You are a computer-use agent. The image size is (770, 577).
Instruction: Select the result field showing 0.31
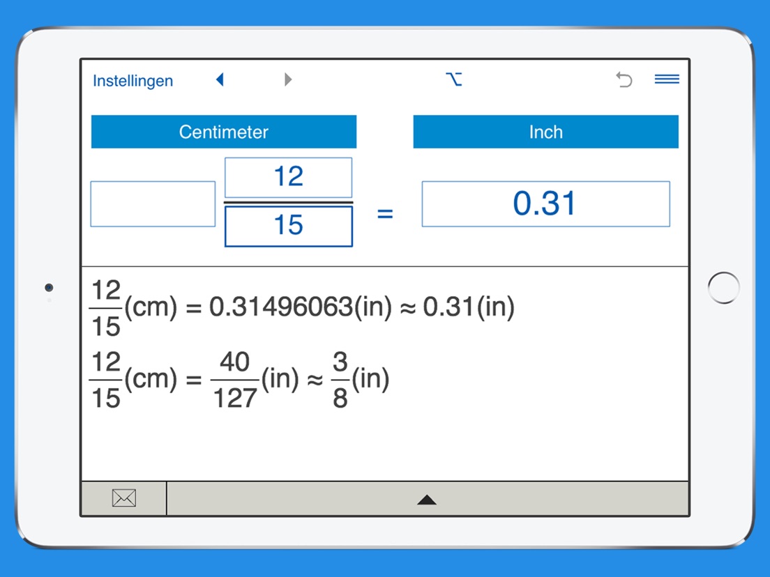[x=545, y=203]
